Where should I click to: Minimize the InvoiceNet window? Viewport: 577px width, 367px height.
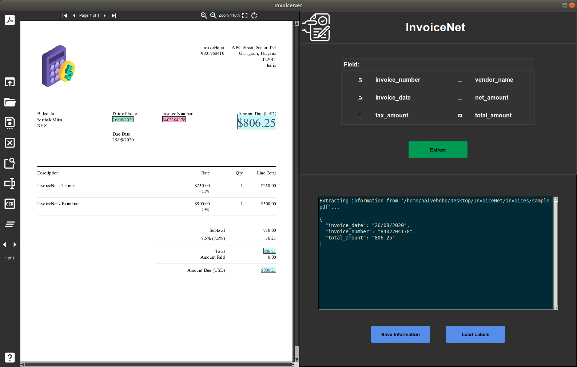click(x=565, y=5)
